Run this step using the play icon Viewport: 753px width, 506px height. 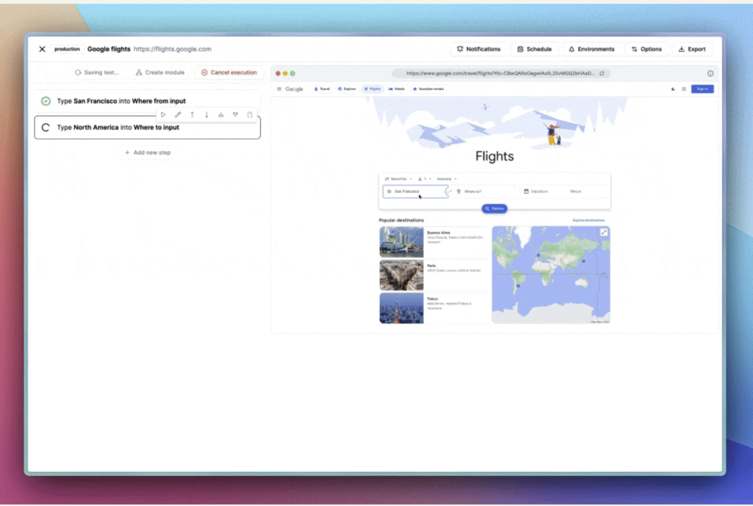tap(163, 115)
